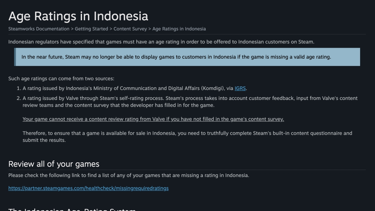Open the IGRS hyperlink
The height and width of the screenshot is (211, 375).
click(x=240, y=88)
